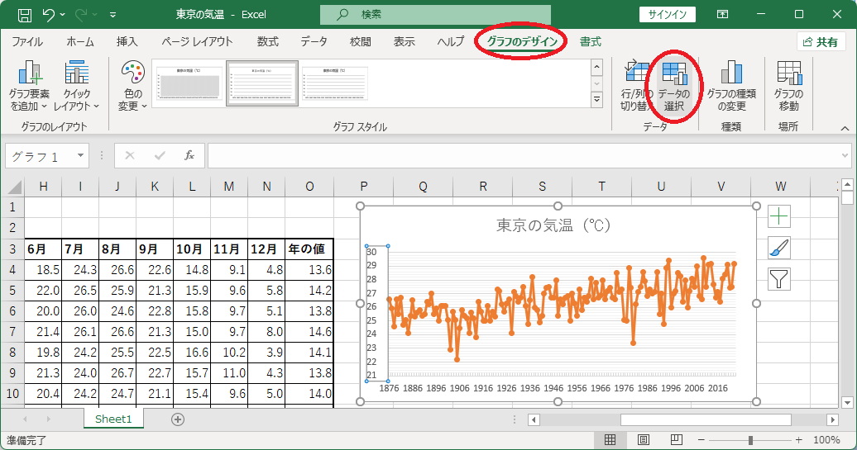Select row 3 header
The image size is (857, 450).
12,249
